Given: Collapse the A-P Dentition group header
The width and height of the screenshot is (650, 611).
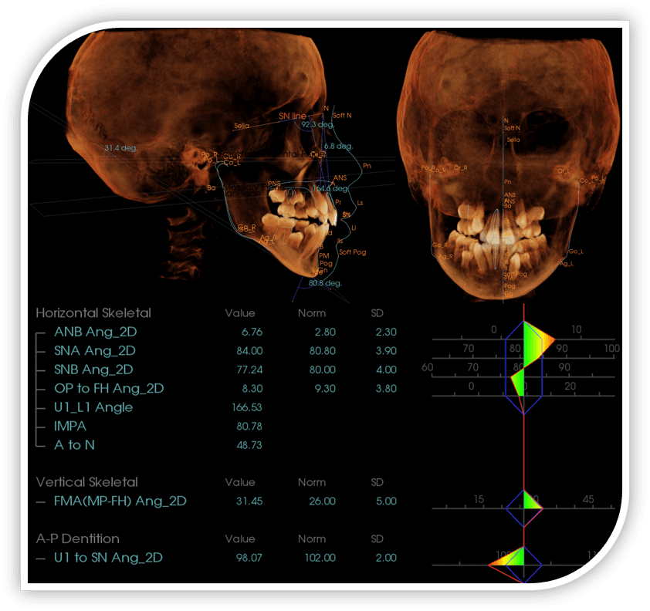Looking at the screenshot, I should click(x=77, y=538).
